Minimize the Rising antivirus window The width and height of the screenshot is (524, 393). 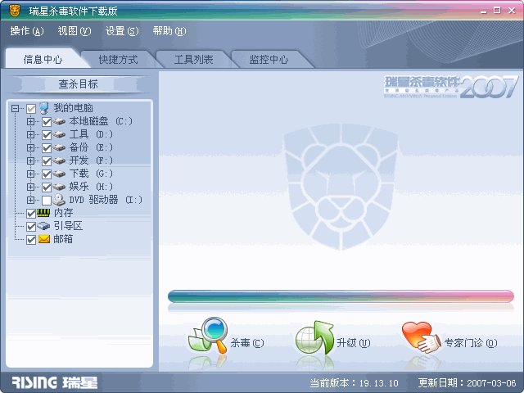(x=483, y=11)
